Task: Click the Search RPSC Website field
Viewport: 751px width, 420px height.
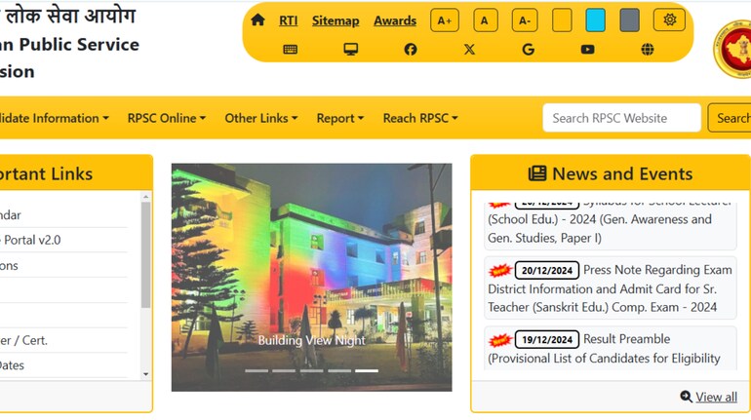Action: point(621,118)
